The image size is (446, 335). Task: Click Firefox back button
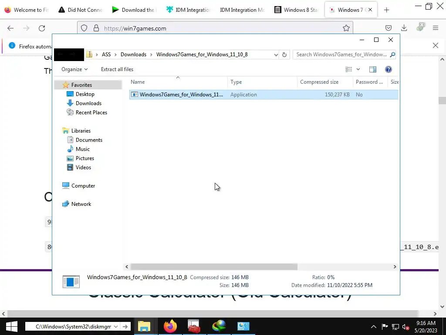(x=10, y=28)
